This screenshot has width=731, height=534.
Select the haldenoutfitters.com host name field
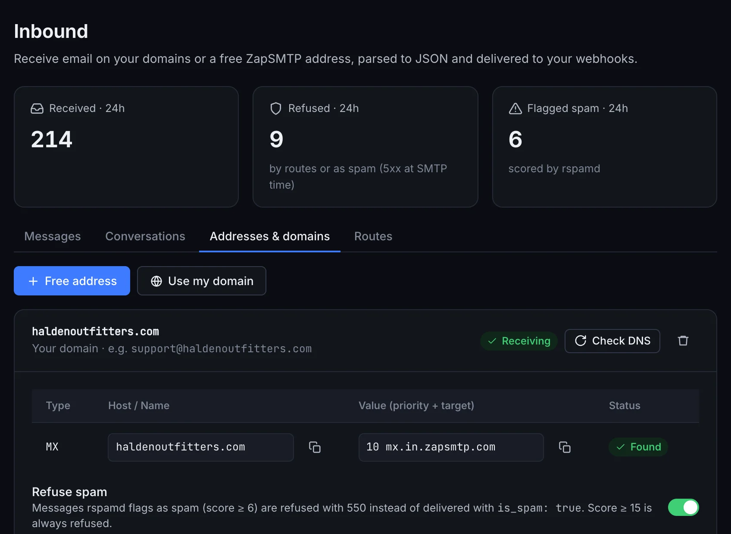201,447
